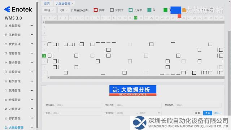
Task: Expand the 单据管理 menu chevron
Action: [x=32, y=26]
